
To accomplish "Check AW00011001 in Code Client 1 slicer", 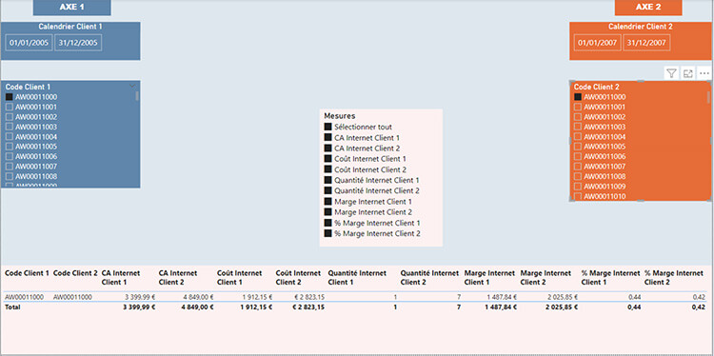I will coord(10,107).
